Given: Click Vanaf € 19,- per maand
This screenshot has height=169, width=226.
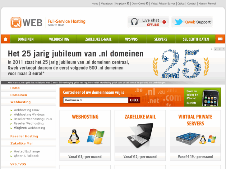Looking at the screenshot, I should (x=195, y=157).
